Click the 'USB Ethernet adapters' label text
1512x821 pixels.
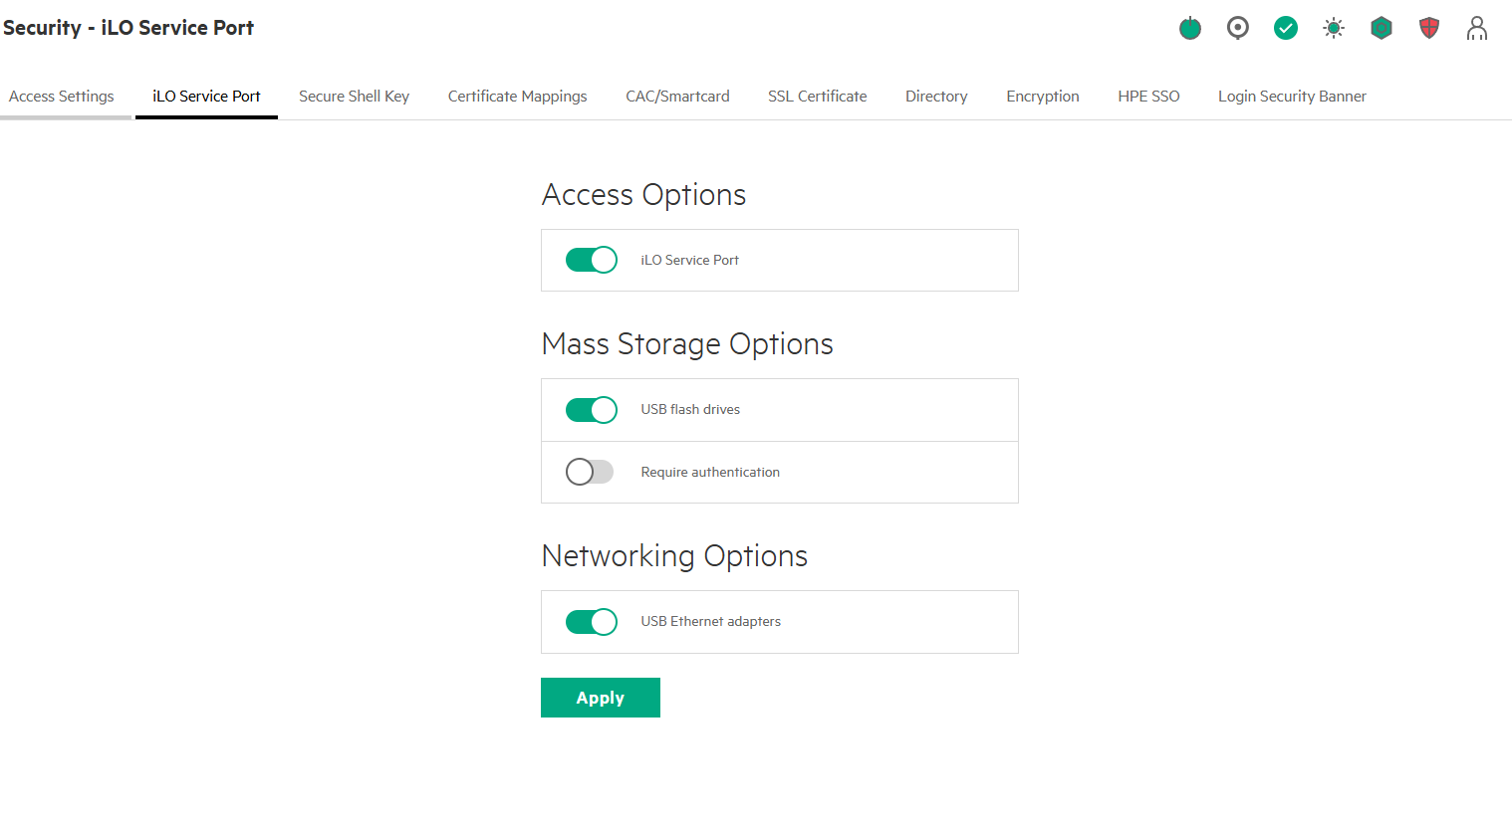tap(711, 621)
